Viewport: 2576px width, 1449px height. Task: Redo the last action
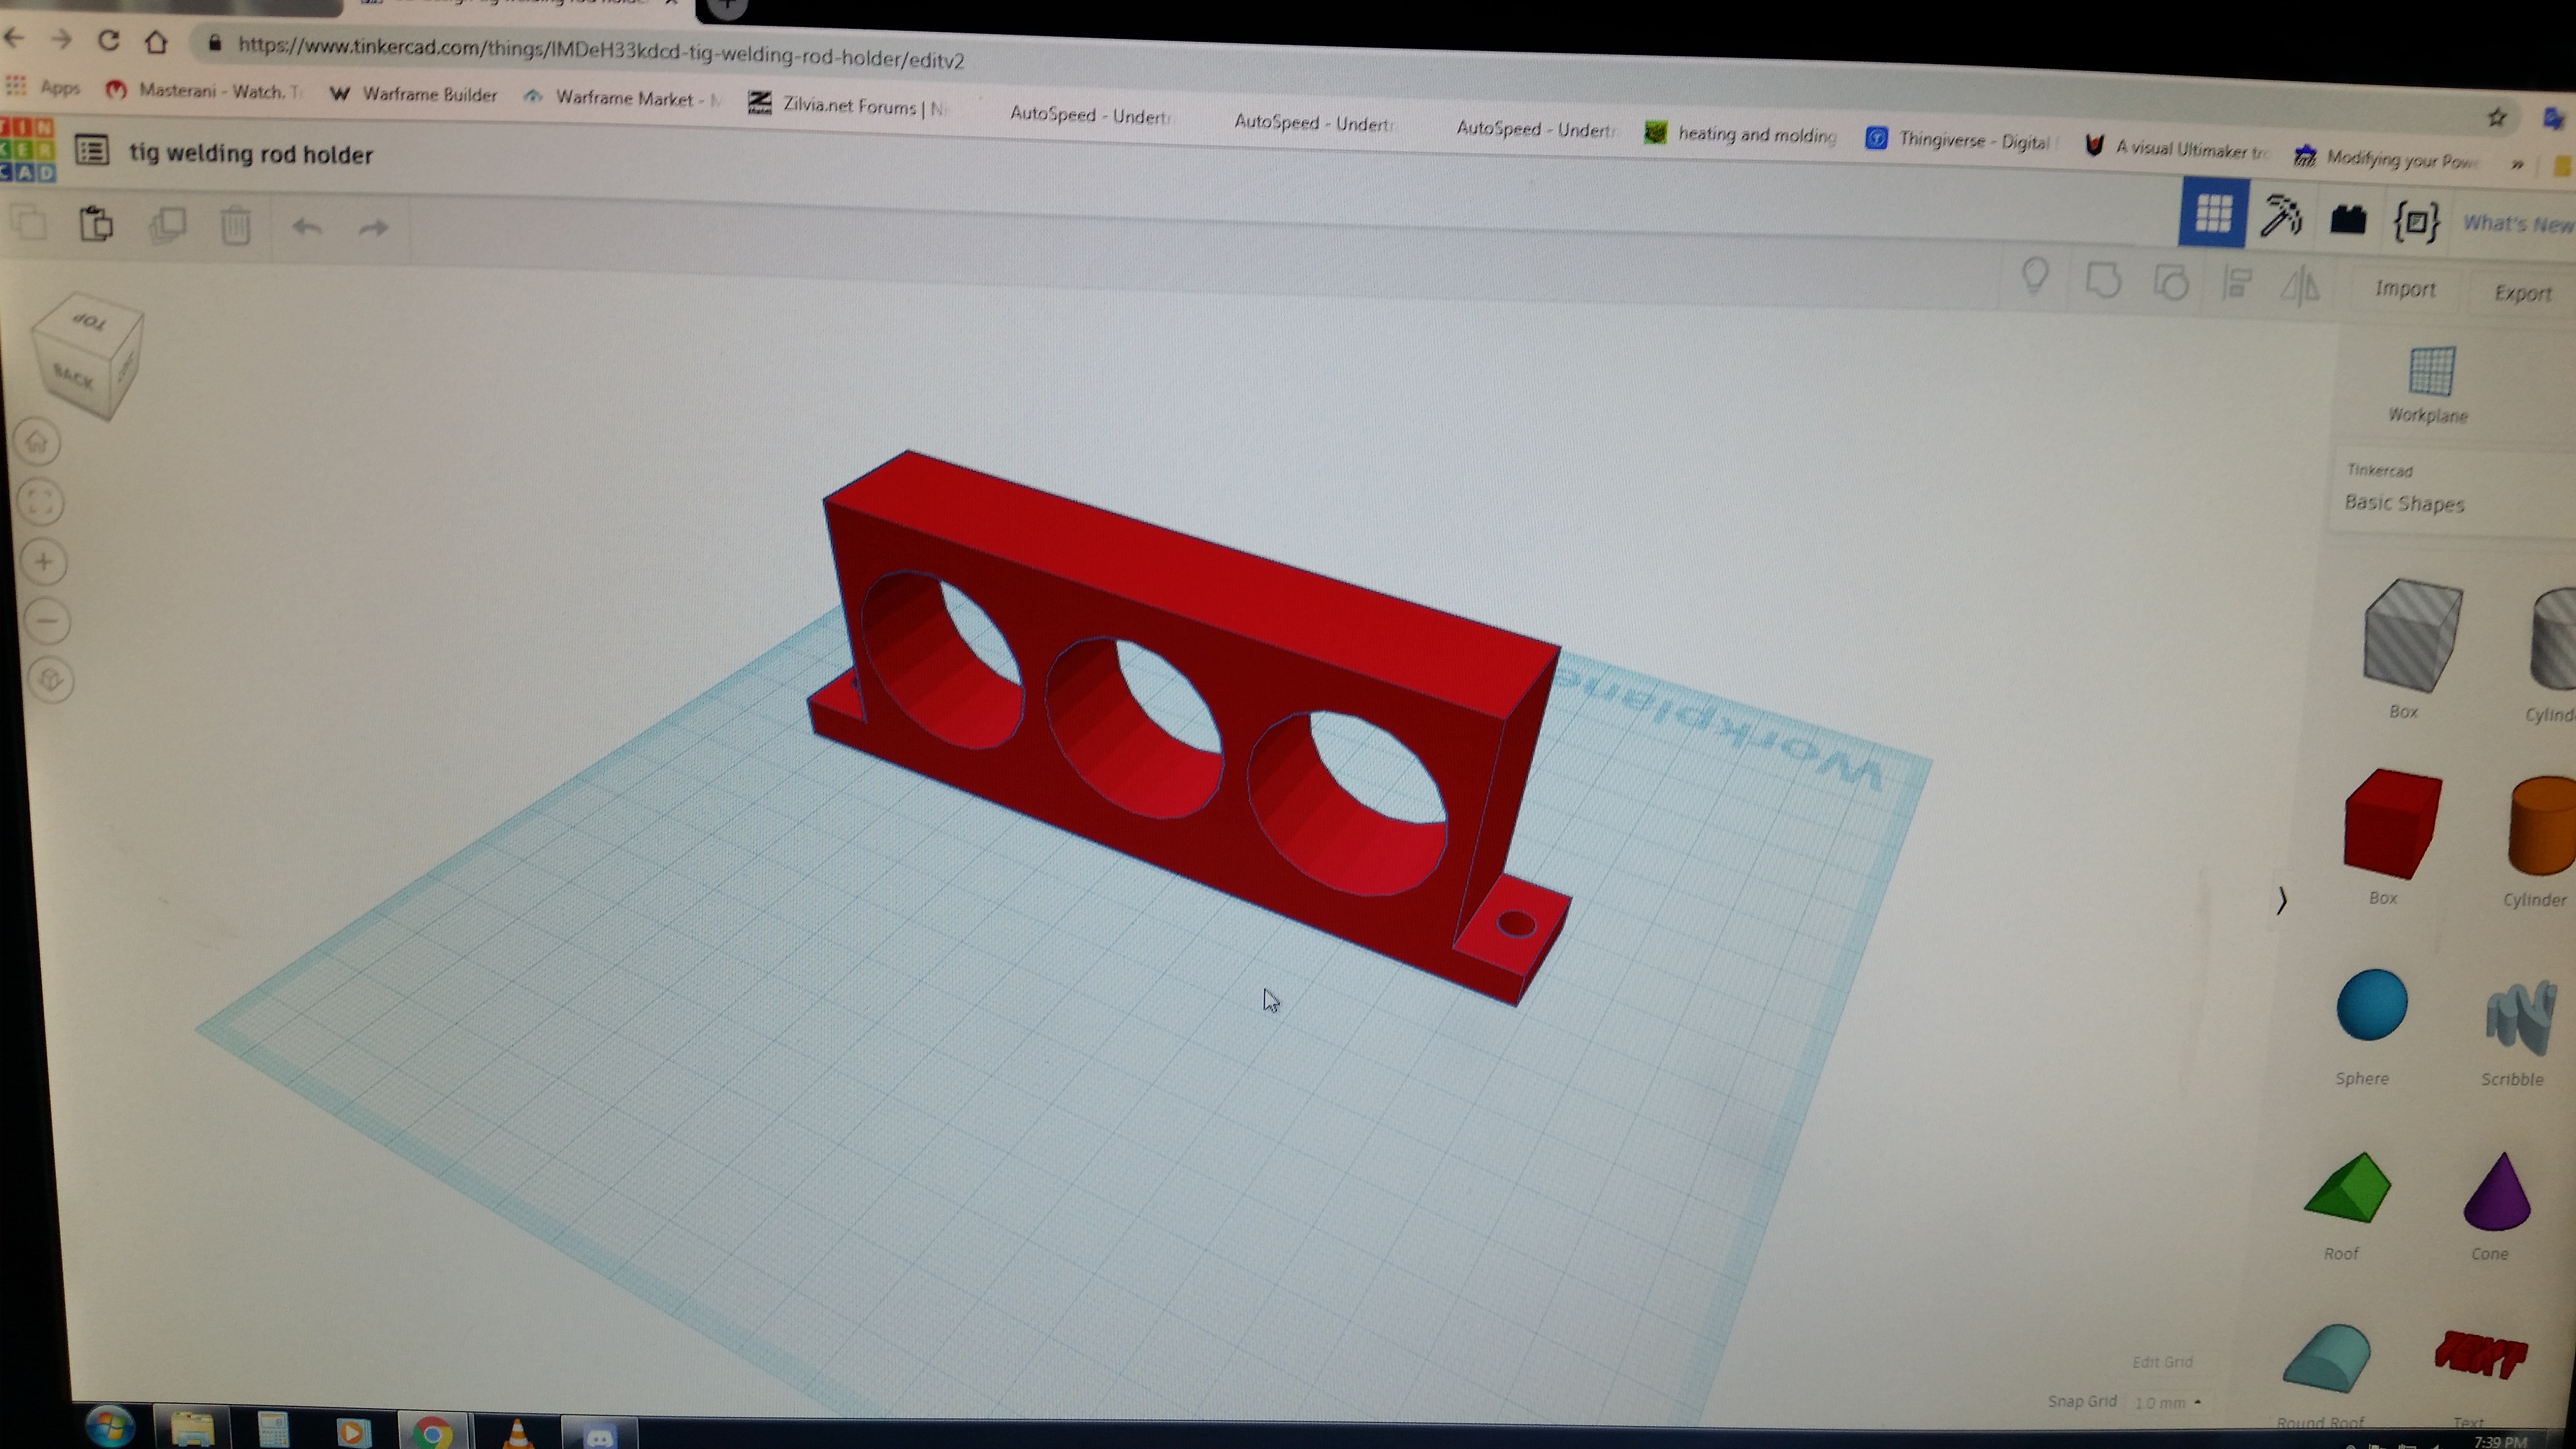click(373, 229)
